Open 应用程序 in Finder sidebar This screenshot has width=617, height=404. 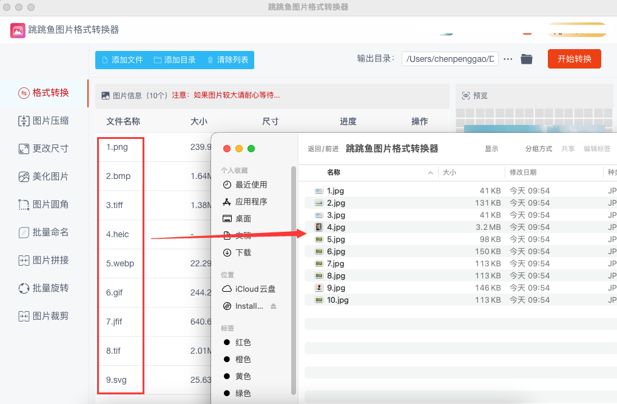245,202
